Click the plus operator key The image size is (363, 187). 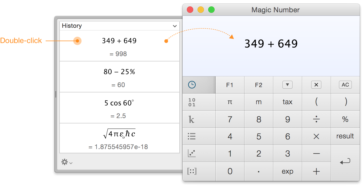(x=316, y=171)
